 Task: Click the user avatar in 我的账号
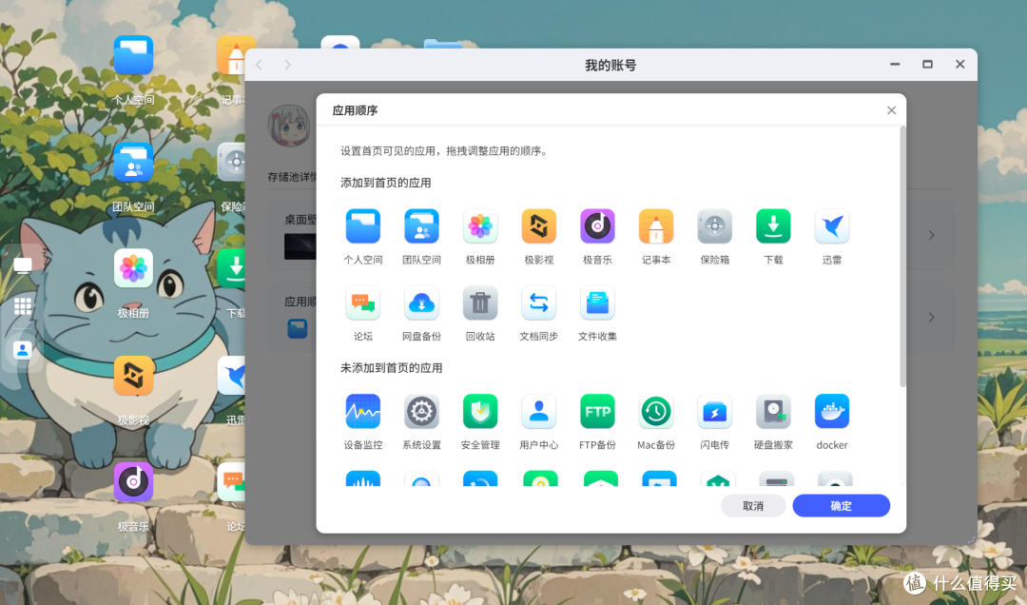tap(289, 125)
